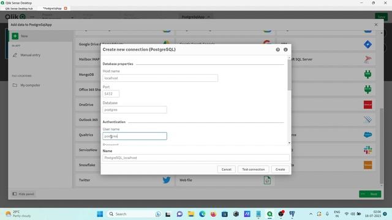Image resolution: width=392 pixels, height=220 pixels.
Task: Select the Snowflake connector
Action: pyautogui.click(x=87, y=165)
